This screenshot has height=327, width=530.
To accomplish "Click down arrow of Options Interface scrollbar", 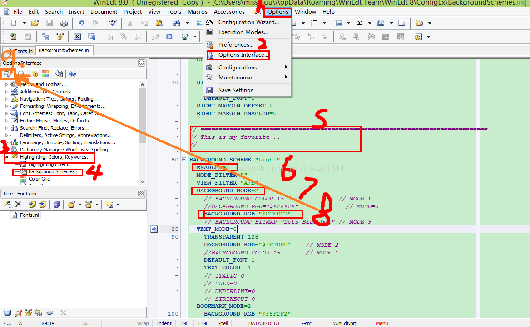I will (142, 181).
